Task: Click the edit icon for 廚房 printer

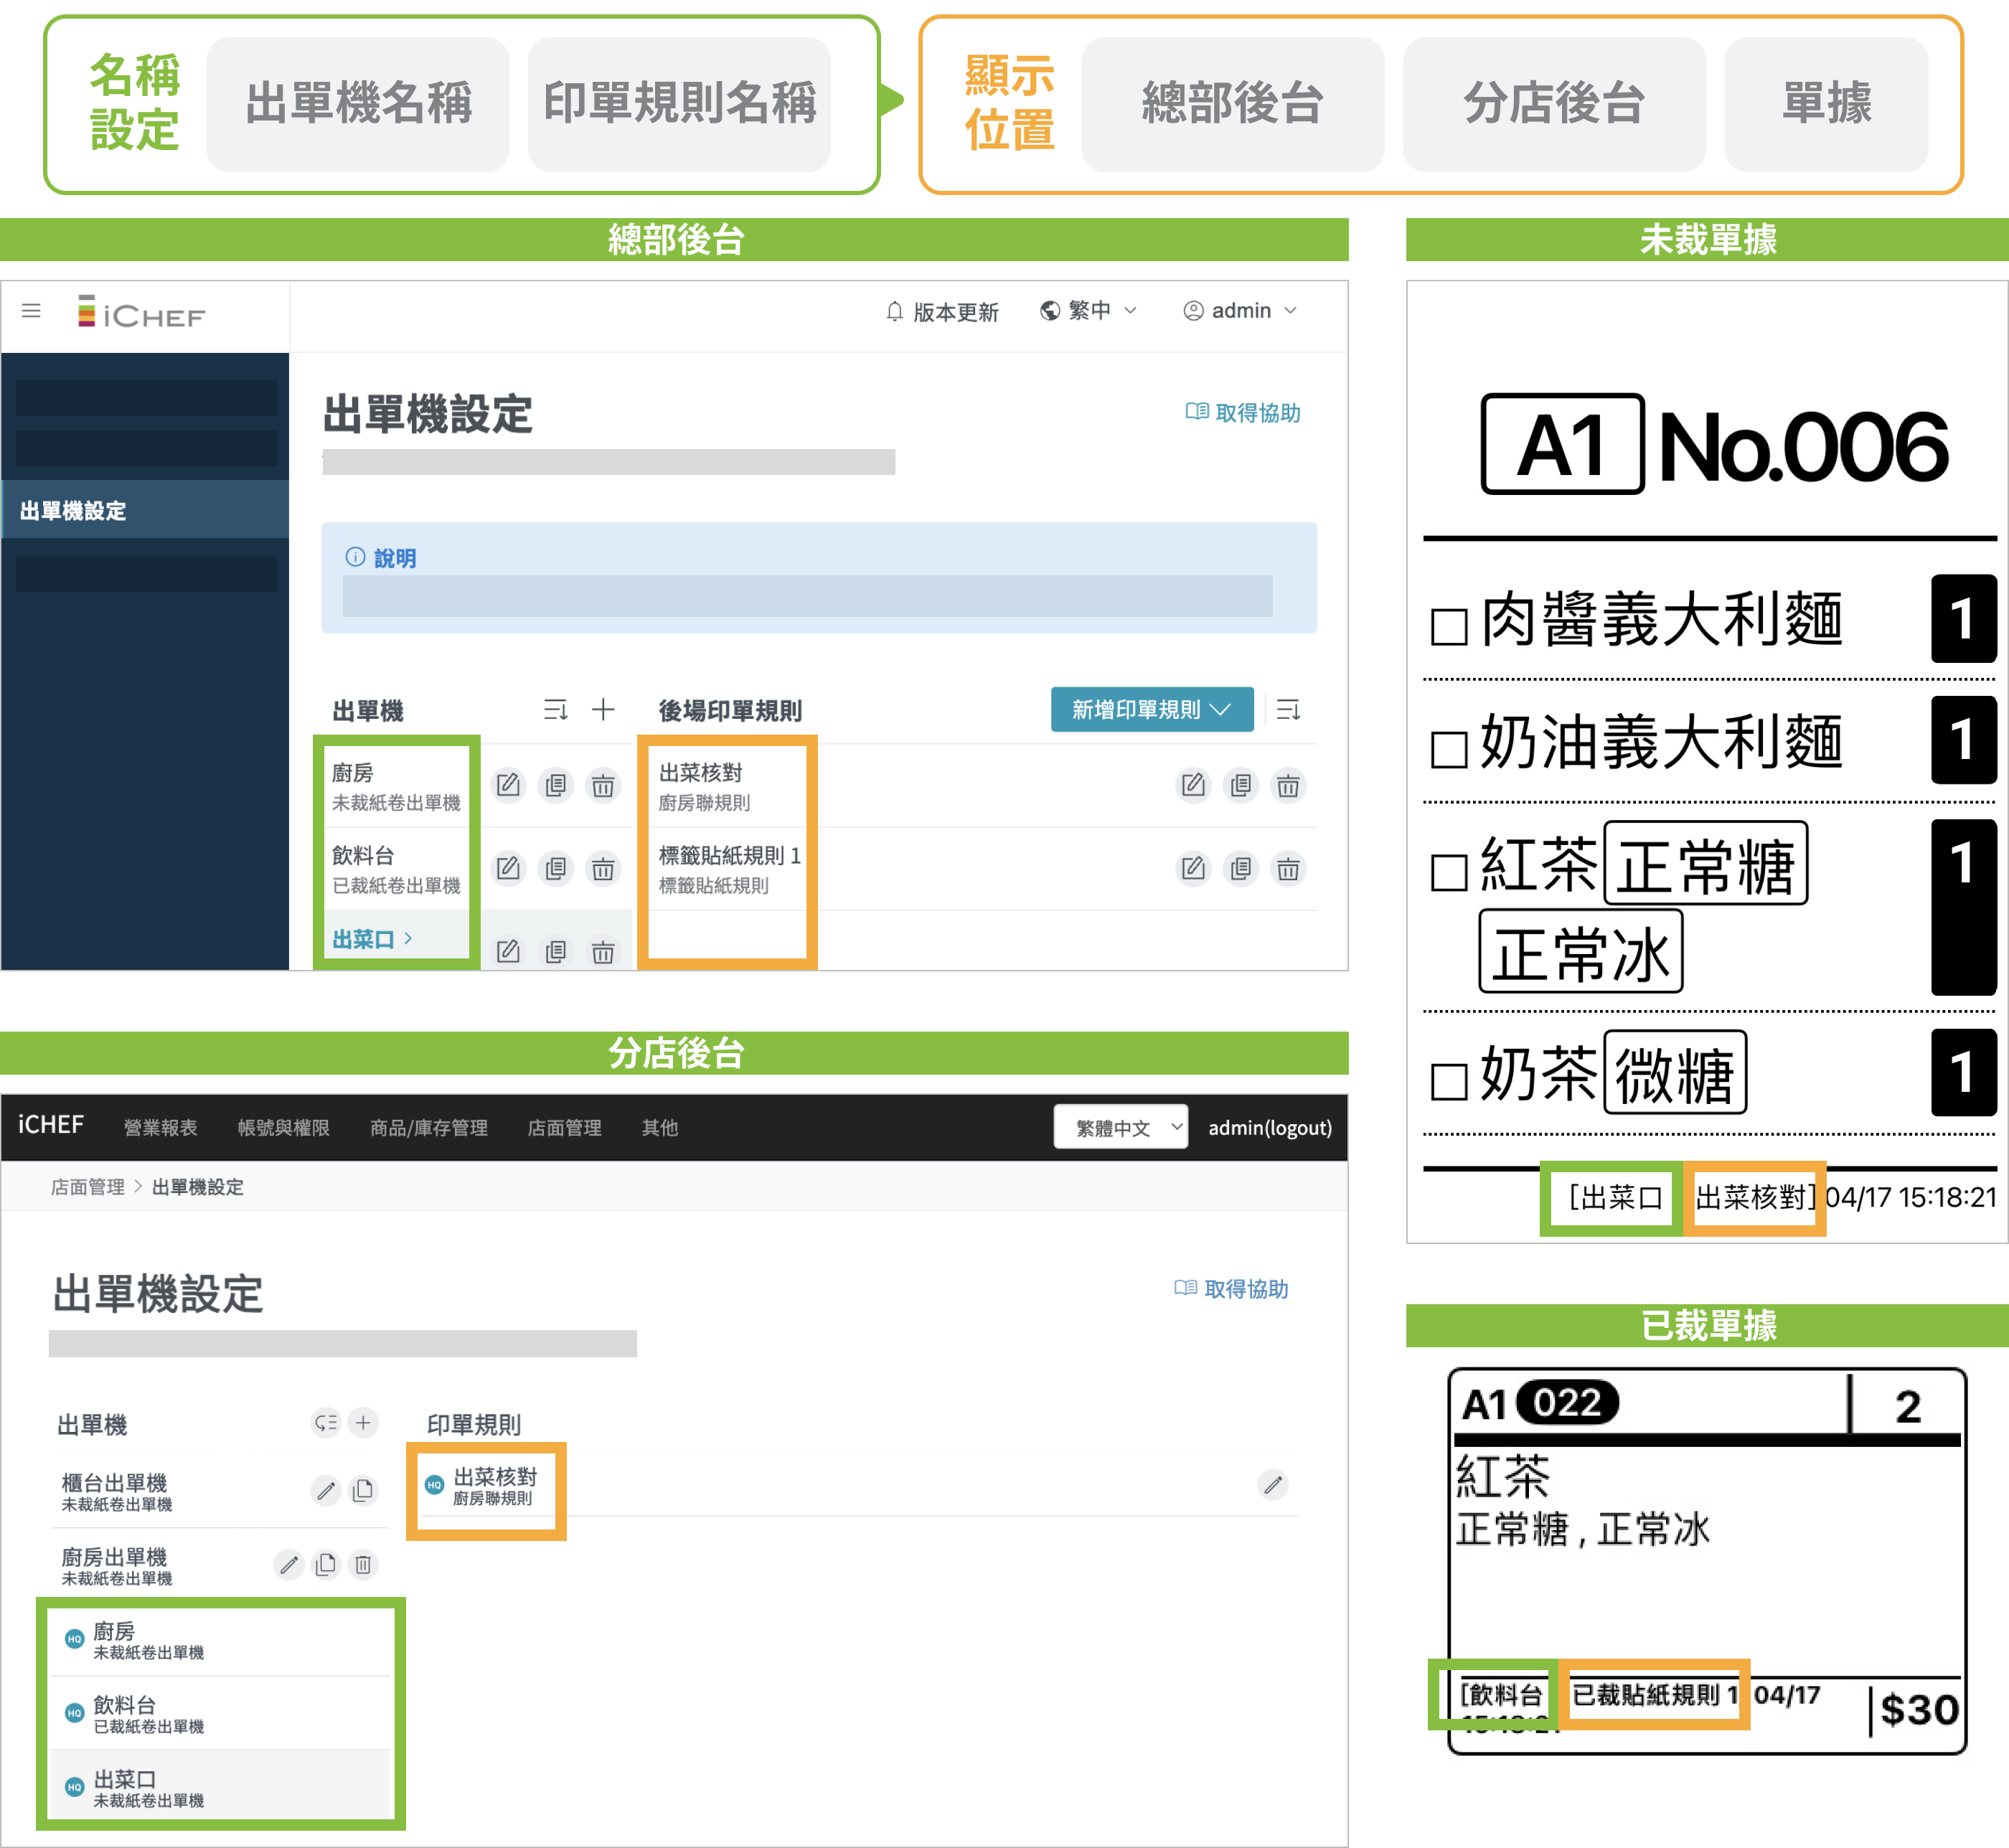Action: coord(508,785)
